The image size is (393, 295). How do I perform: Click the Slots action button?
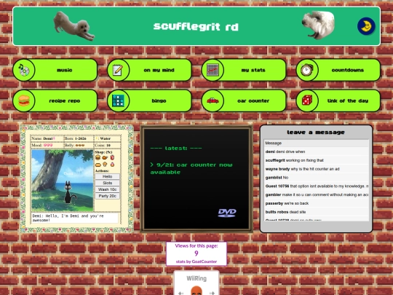point(107,183)
